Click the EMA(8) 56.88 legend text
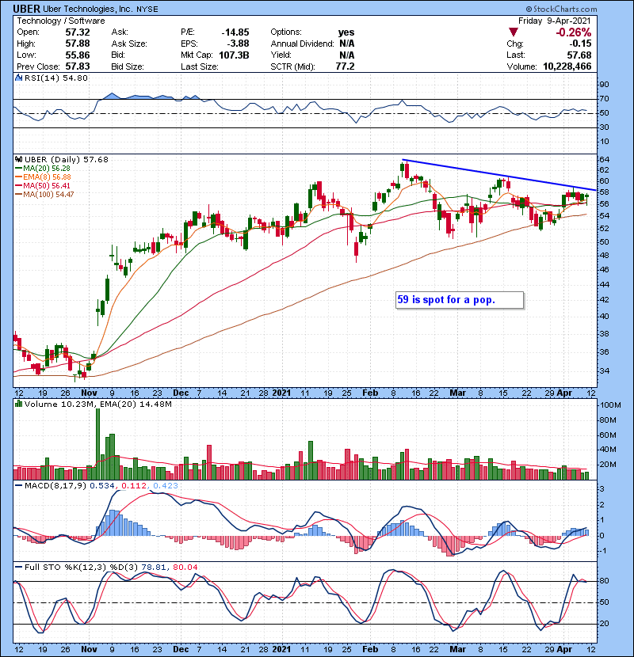 point(47,177)
